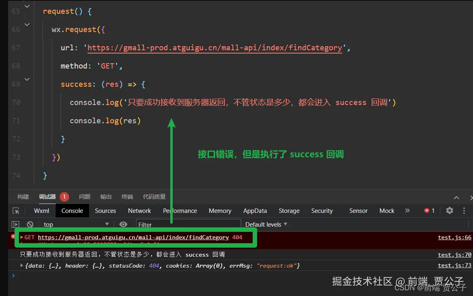Click the console drawer icon left of the clear button
Screen dimensions: 473x296
pos(15,224)
